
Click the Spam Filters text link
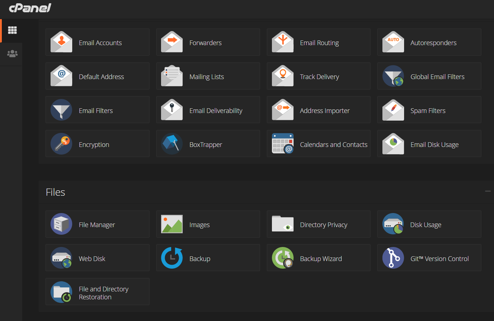pyautogui.click(x=428, y=110)
